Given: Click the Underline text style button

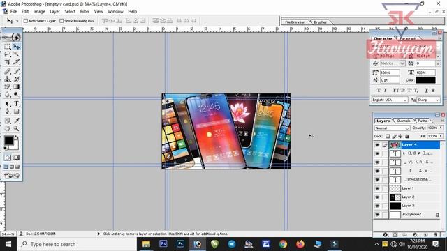Looking at the screenshot, I should (426, 90).
